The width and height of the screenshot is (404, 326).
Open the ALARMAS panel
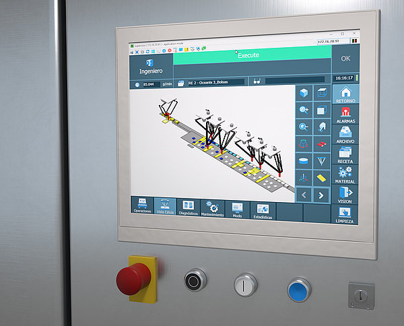click(345, 114)
